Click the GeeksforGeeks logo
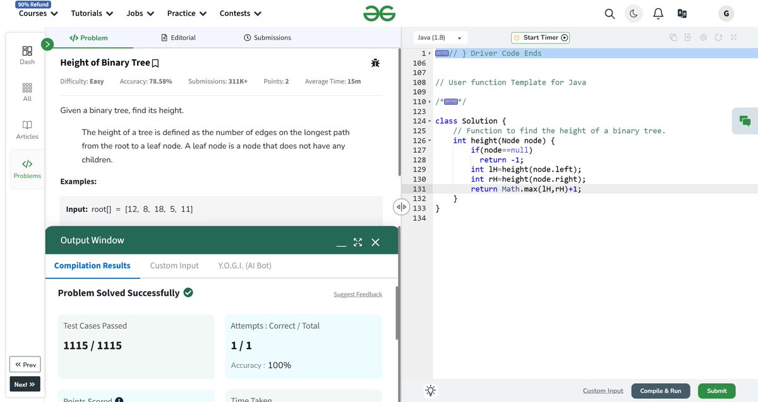 click(x=379, y=13)
